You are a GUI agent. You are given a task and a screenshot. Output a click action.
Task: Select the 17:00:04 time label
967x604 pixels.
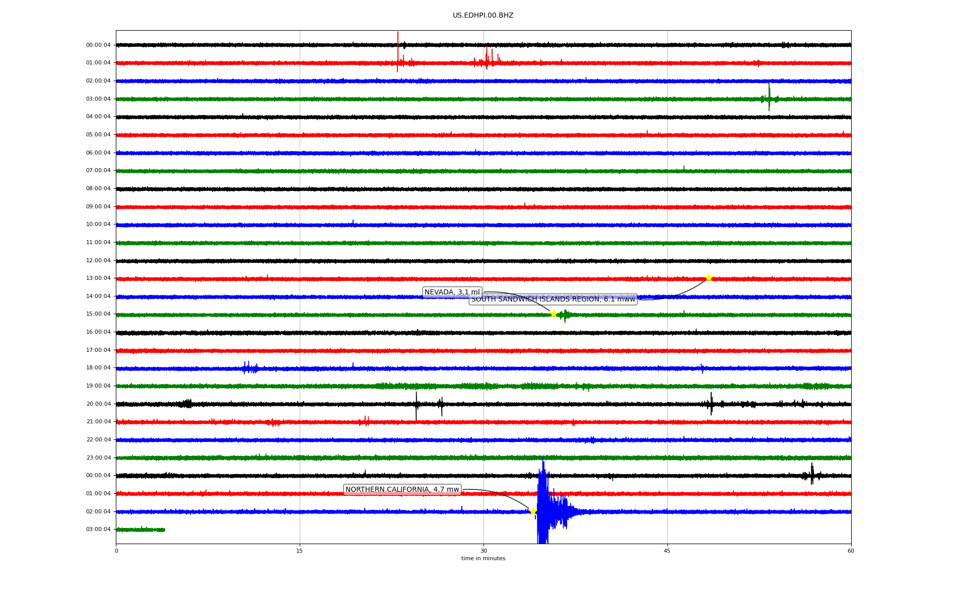click(98, 350)
